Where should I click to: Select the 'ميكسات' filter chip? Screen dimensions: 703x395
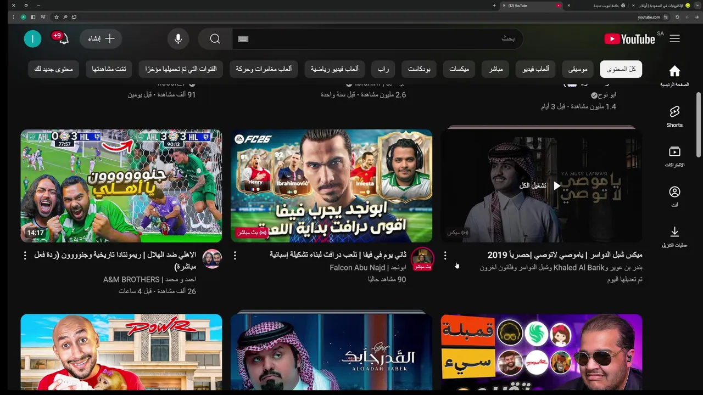point(459,69)
